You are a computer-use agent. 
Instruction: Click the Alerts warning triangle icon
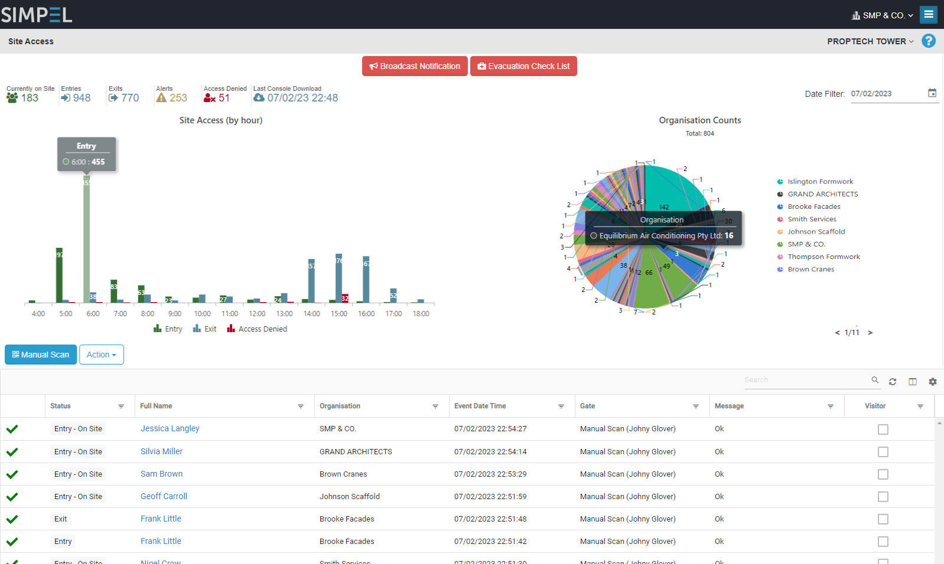[161, 98]
